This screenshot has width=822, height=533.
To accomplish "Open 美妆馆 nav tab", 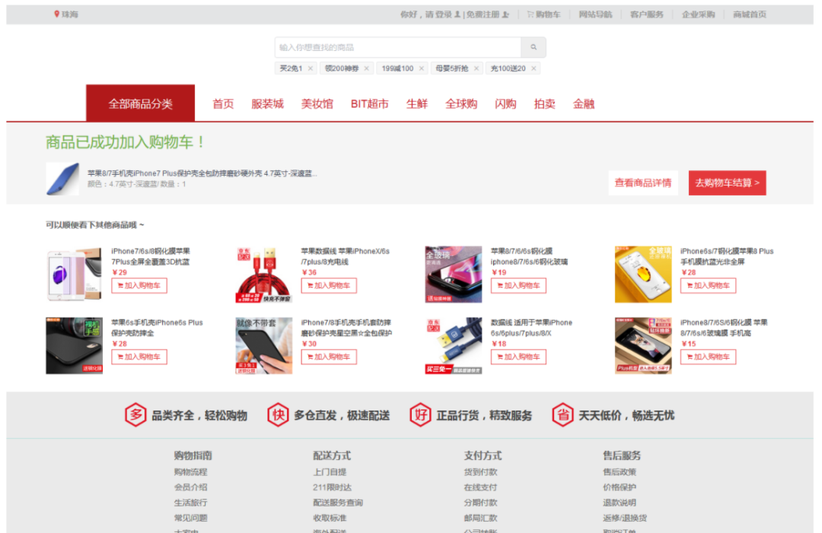I will tap(317, 103).
